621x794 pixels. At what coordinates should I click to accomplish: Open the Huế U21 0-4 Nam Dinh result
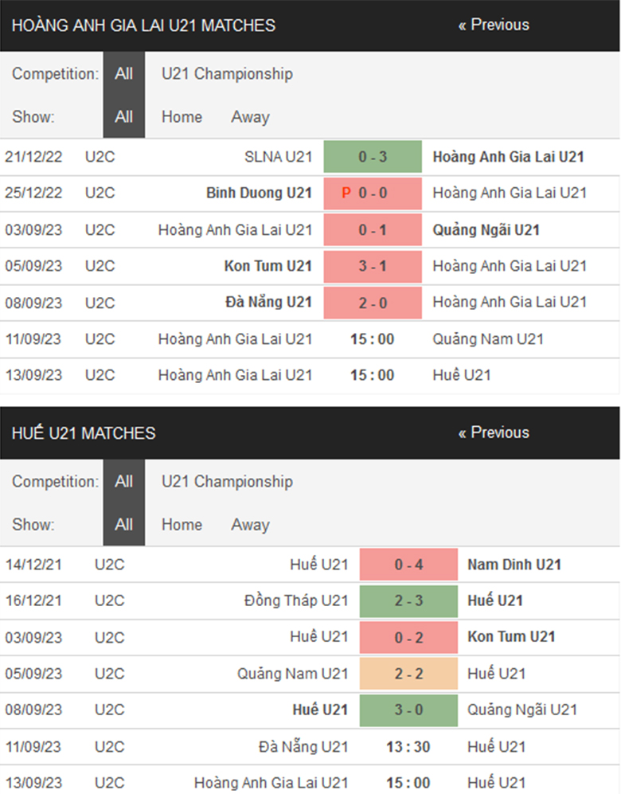[x=408, y=565]
